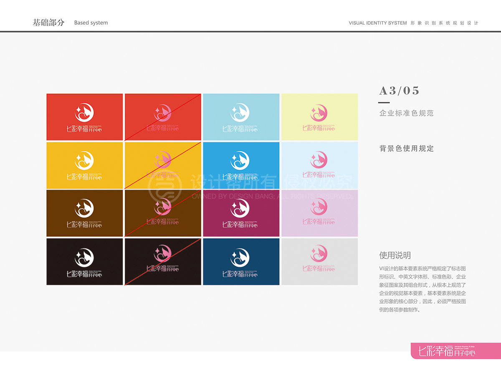Select the light lavender swatch
Screen dimensions: 501x372
pos(320,213)
